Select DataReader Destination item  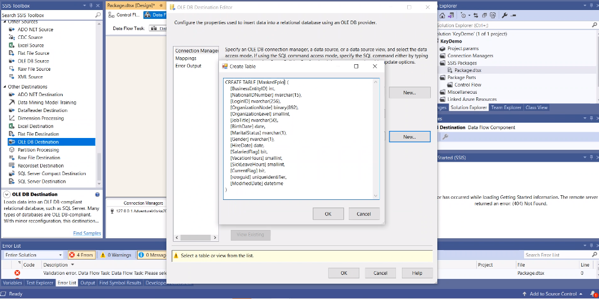(x=42, y=110)
